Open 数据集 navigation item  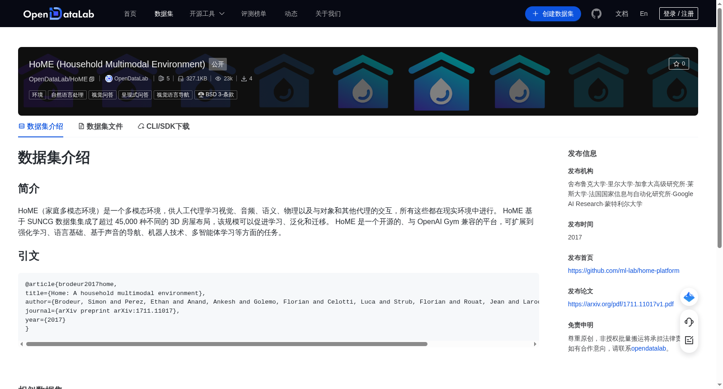pos(164,14)
